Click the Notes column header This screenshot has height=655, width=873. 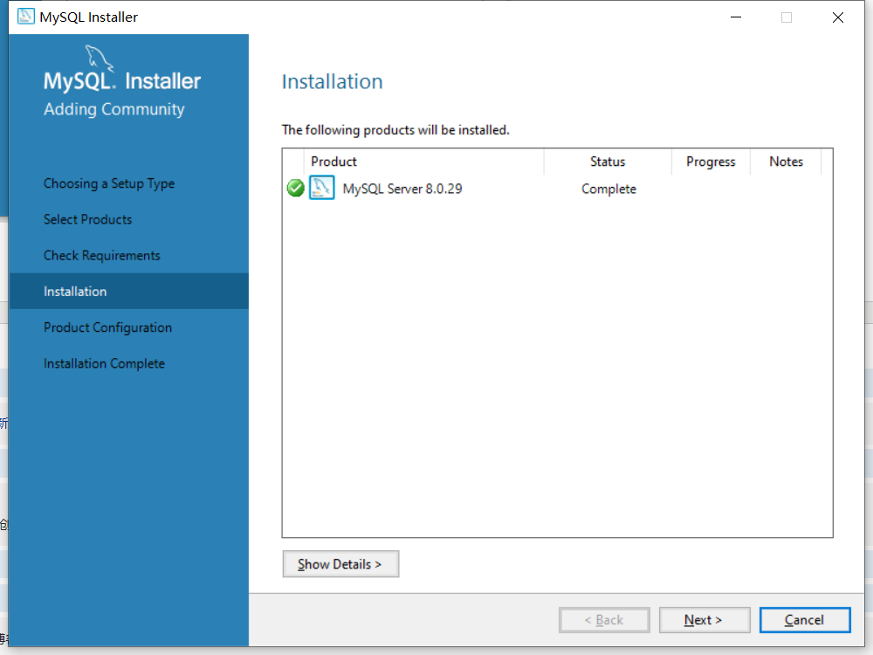tap(787, 162)
